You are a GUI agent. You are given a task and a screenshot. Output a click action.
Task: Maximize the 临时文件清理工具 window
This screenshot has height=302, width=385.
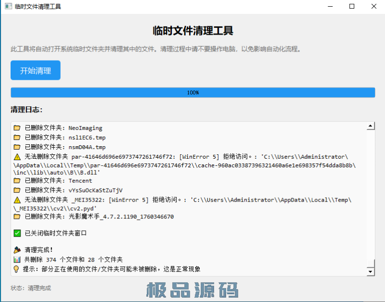(352, 7)
